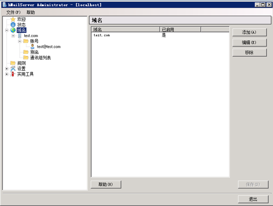The height and width of the screenshot is (206, 273).
Task: Click the star icon next to 欢迎
Action: 13,19
